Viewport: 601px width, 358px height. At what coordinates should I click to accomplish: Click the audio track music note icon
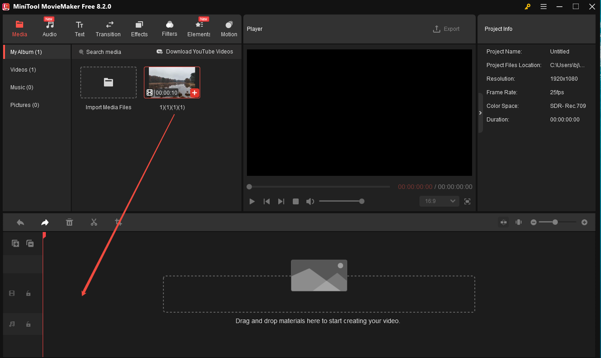point(12,324)
